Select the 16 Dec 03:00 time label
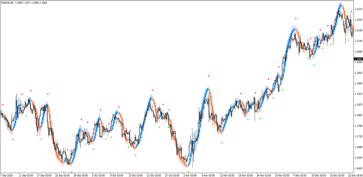The width and height of the screenshot is (363, 177). 337,175
